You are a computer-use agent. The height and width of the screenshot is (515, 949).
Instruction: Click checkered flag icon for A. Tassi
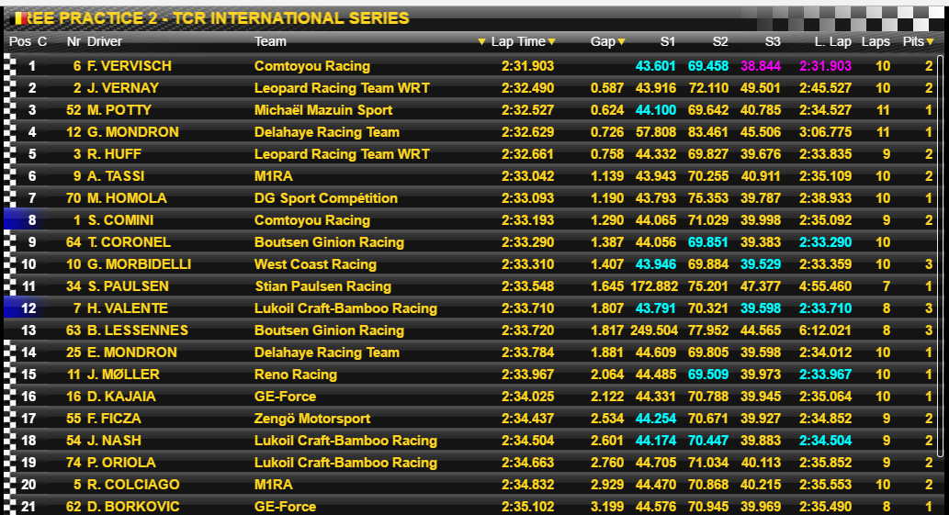pos(10,176)
